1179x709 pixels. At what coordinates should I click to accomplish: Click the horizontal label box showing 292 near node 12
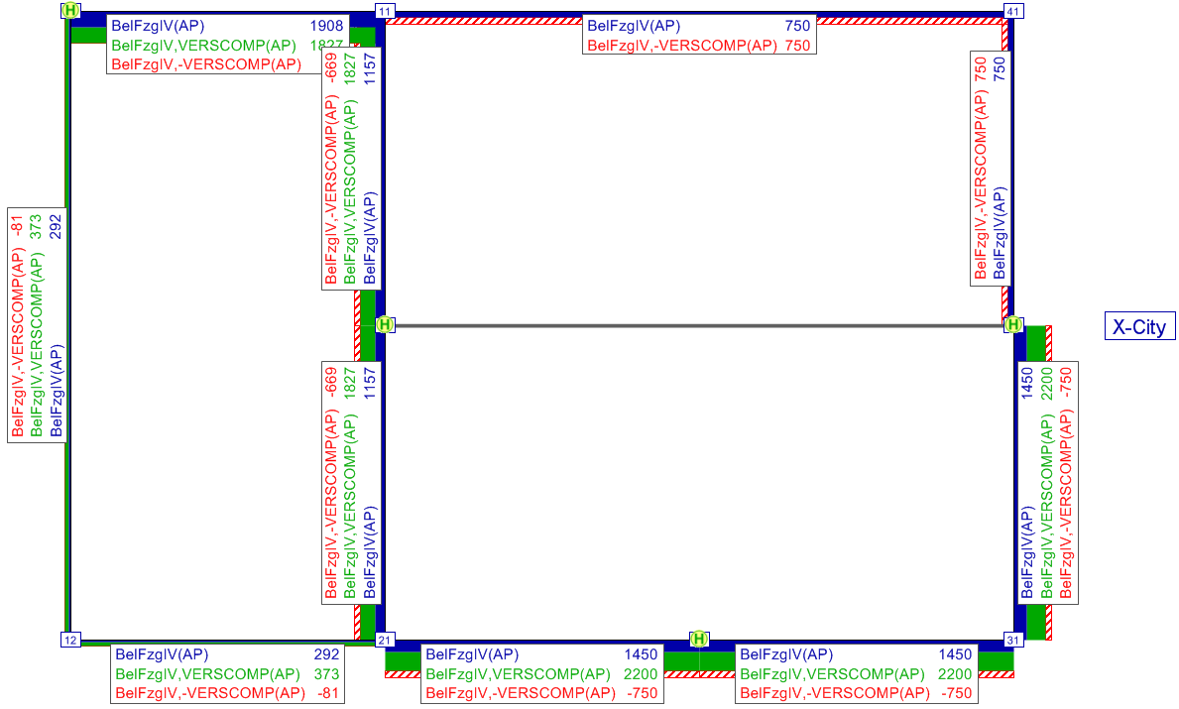(227, 673)
